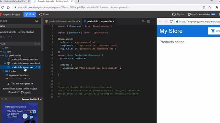Click line 14 window.alert code
The image size is (220, 123).
[92, 68]
